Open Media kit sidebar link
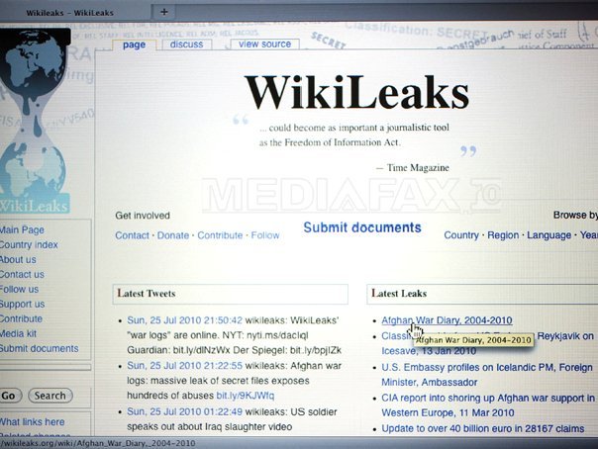The width and height of the screenshot is (598, 449). tap(18, 333)
